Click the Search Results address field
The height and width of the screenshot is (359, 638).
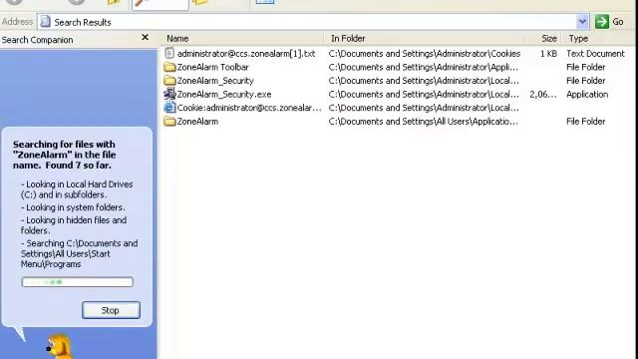click(313, 22)
